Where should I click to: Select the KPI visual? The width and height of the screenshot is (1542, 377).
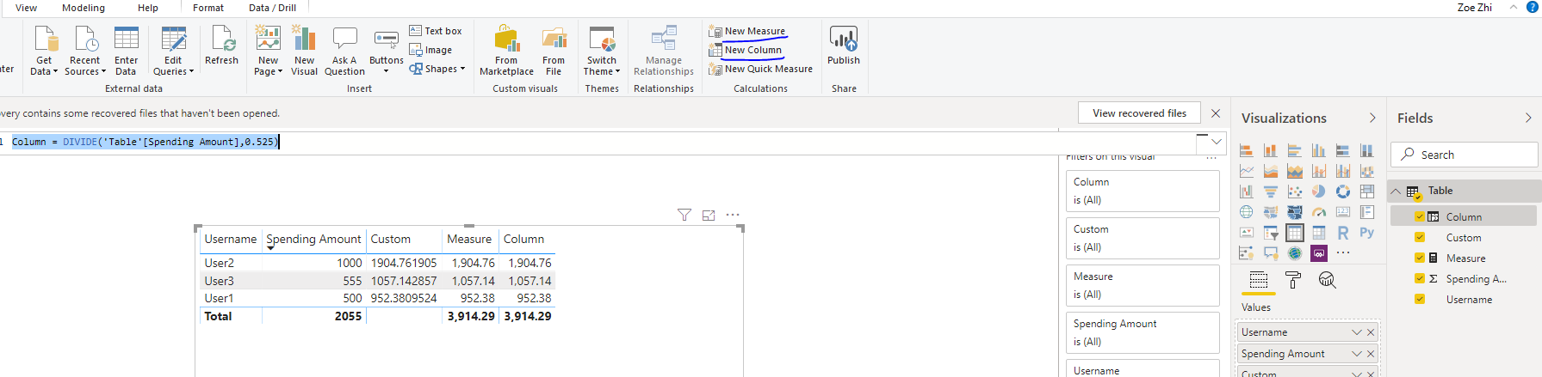(1246, 233)
